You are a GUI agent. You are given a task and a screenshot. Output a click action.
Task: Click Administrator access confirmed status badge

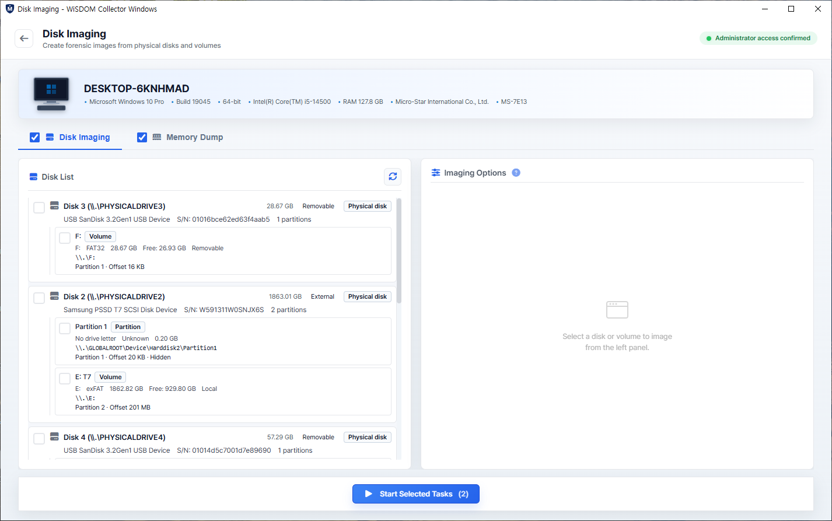[x=758, y=38]
